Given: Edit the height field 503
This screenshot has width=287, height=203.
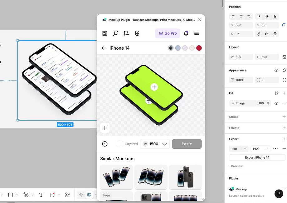Looking at the screenshot, I should [x=267, y=57].
